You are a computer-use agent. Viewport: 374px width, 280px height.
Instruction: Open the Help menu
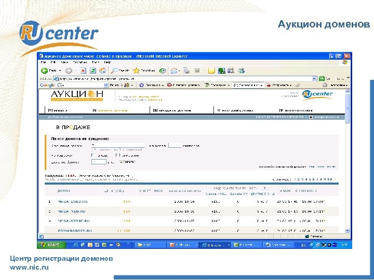pyautogui.click(x=108, y=62)
